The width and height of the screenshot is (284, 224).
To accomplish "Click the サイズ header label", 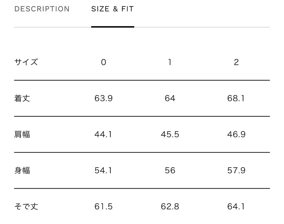I will (26, 62).
